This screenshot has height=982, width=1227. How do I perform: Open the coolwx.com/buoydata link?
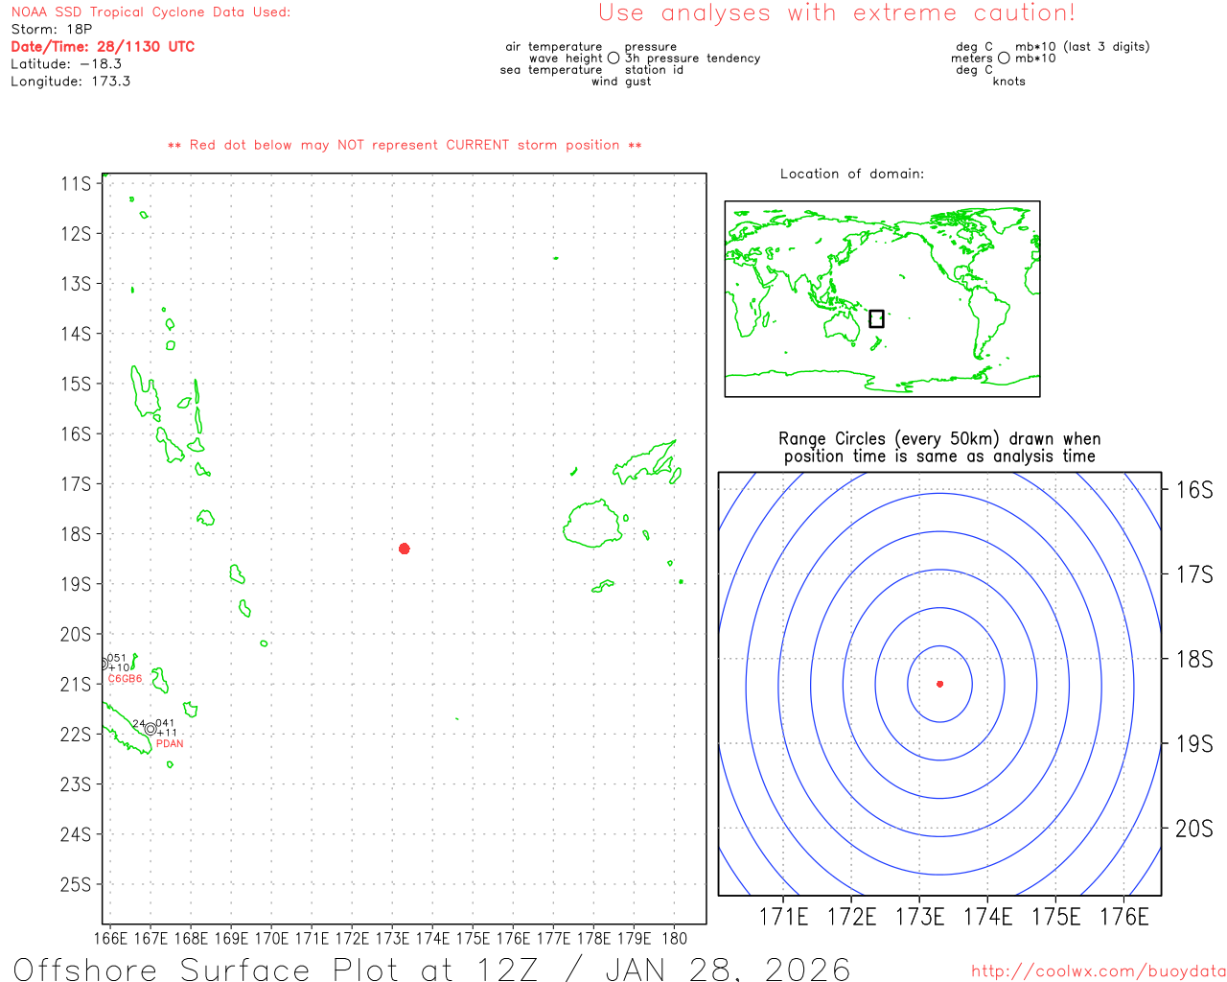[1098, 971]
